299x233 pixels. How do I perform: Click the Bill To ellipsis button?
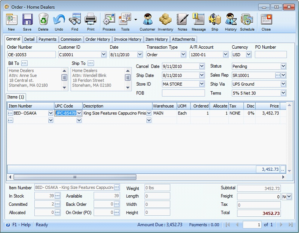[24, 63]
